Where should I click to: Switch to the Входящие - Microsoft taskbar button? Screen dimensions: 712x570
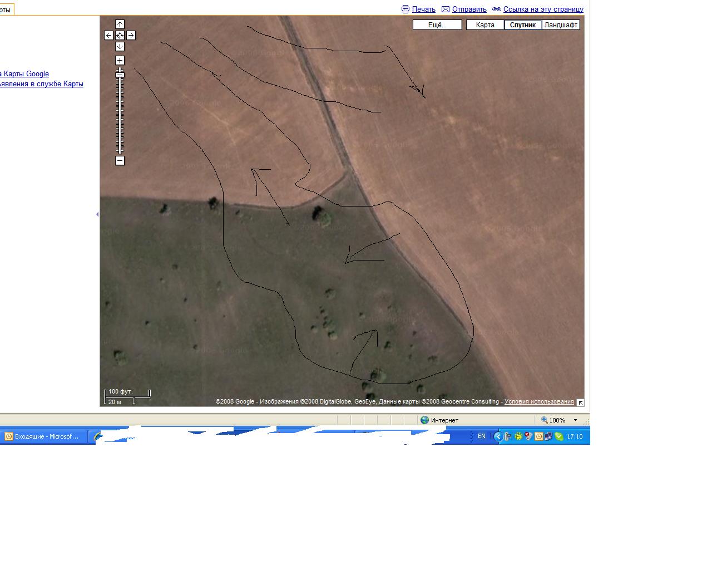(x=43, y=436)
